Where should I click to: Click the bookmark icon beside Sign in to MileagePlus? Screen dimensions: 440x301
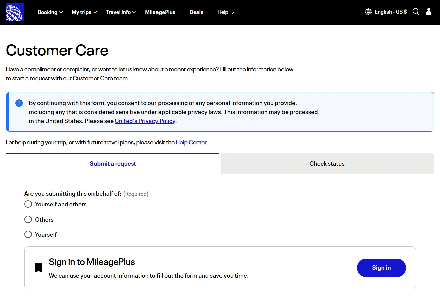click(x=39, y=267)
